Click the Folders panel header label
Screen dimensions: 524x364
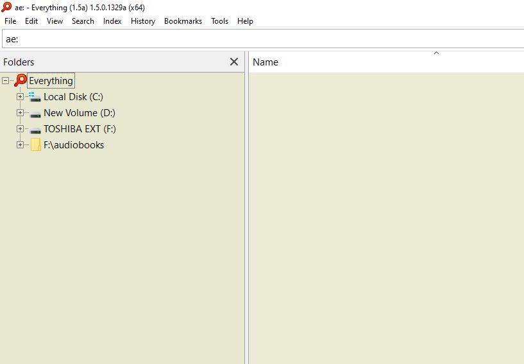[x=19, y=62]
